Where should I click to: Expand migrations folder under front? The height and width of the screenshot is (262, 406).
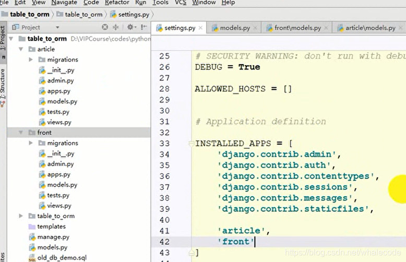coord(31,143)
